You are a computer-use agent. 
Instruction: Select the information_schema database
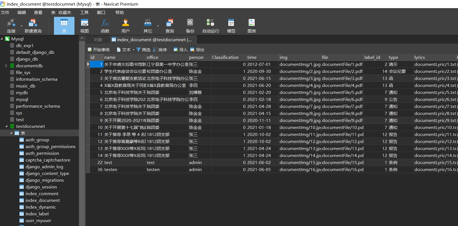click(x=37, y=79)
